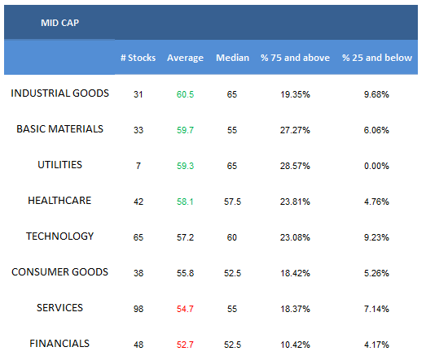Click the % 25 and below header

[377, 58]
